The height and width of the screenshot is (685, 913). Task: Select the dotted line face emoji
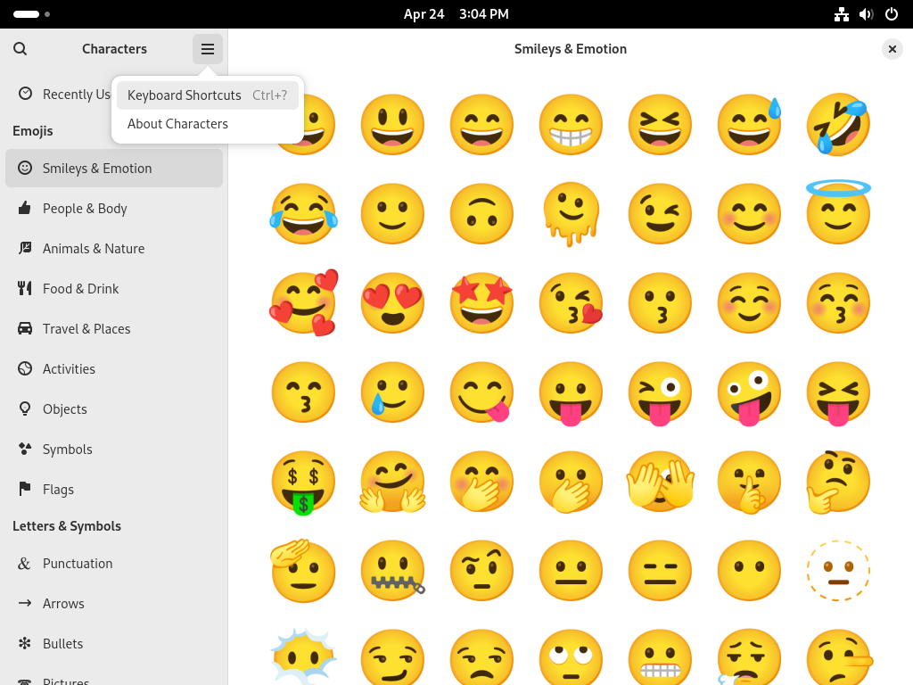click(838, 570)
